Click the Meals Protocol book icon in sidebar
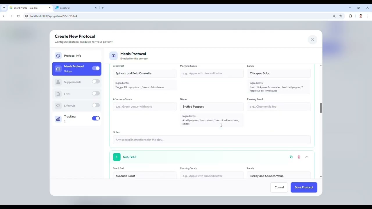Image resolution: width=372 pixels, height=209 pixels. [58, 69]
